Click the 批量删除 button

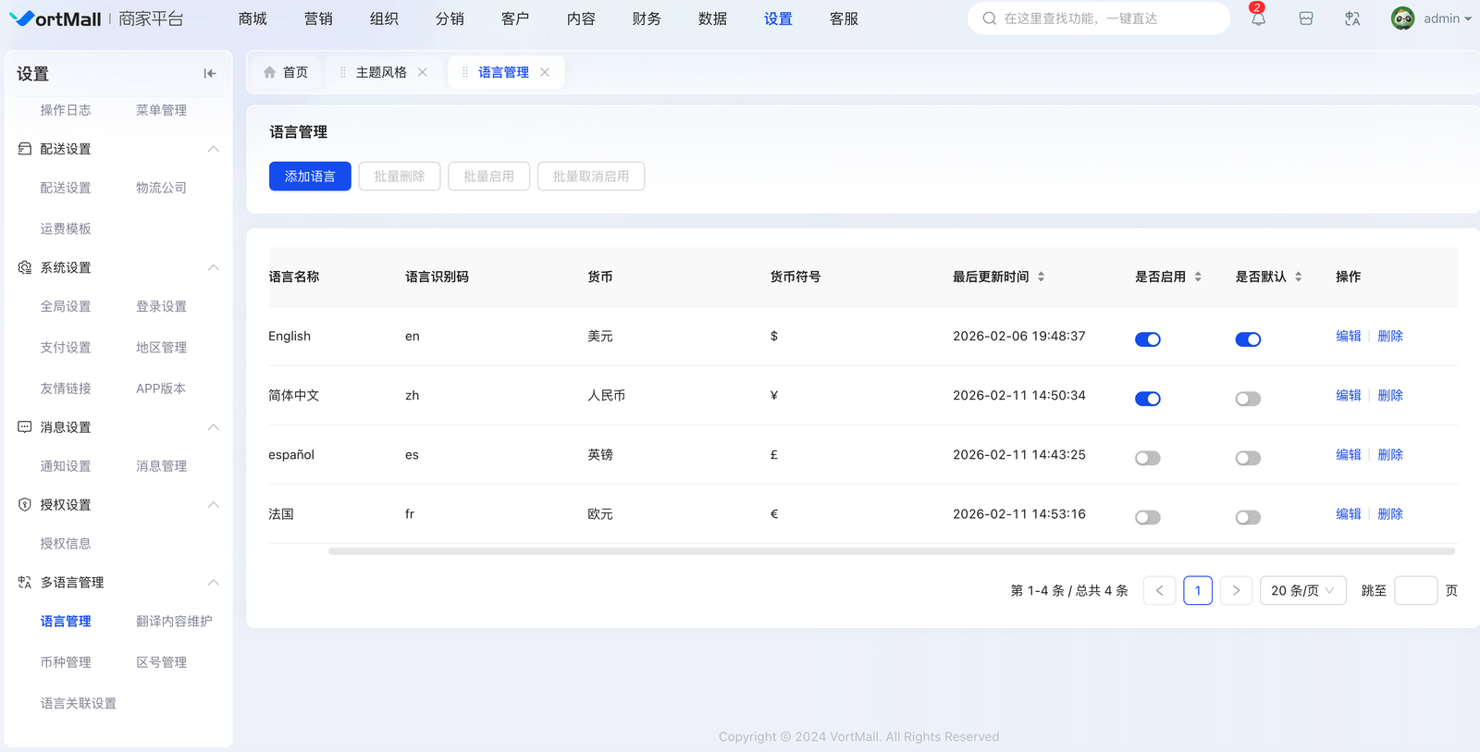400,176
